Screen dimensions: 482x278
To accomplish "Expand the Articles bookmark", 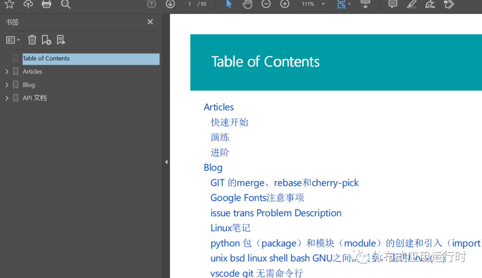I will click(x=6, y=71).
